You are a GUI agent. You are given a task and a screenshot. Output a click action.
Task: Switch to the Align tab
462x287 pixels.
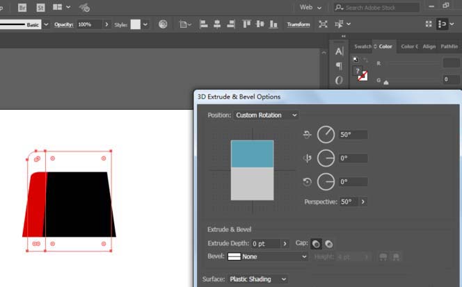tap(429, 47)
